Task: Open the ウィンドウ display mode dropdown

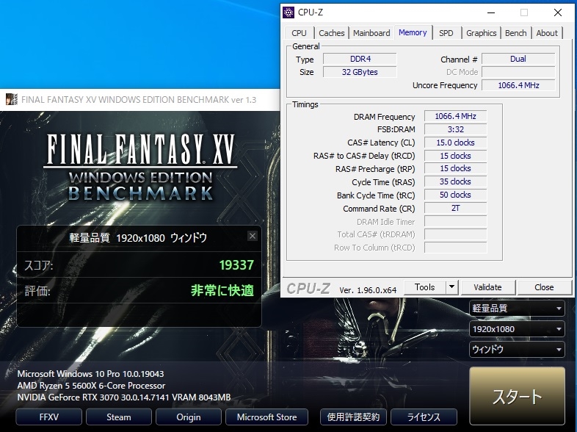Action: (517, 349)
